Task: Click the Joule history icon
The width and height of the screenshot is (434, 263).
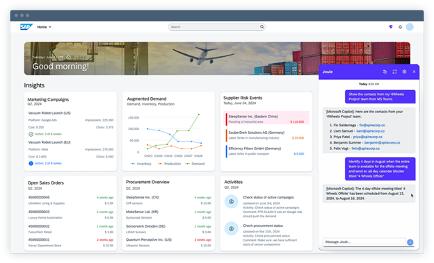Action: pyautogui.click(x=385, y=71)
